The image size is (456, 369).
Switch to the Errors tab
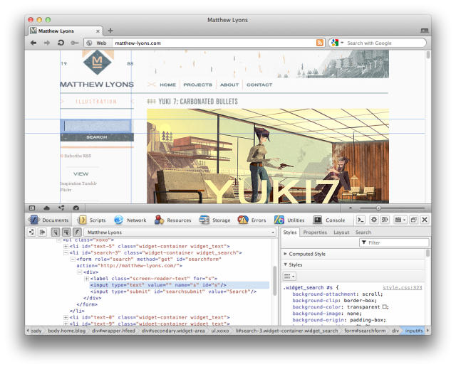(x=252, y=220)
